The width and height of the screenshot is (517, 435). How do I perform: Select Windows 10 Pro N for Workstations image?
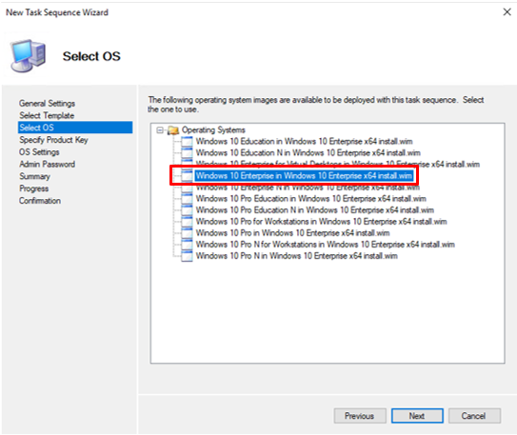(x=325, y=245)
